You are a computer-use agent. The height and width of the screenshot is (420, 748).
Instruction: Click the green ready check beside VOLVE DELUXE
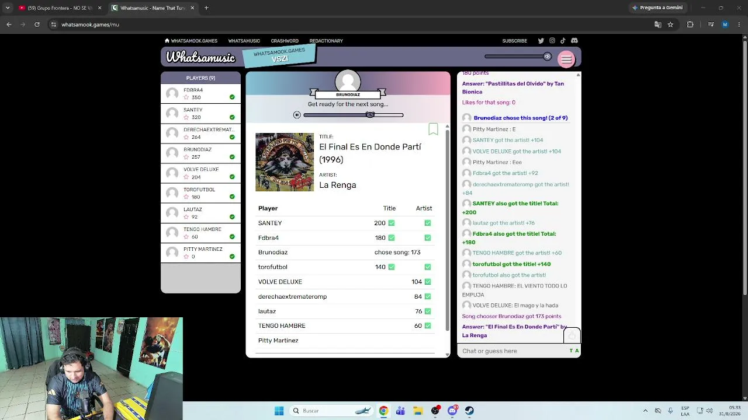tap(232, 177)
